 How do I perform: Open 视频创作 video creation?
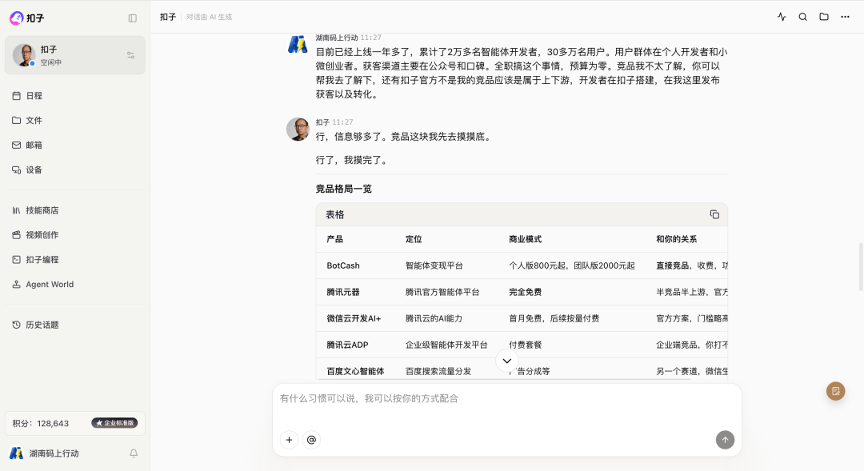click(x=75, y=234)
